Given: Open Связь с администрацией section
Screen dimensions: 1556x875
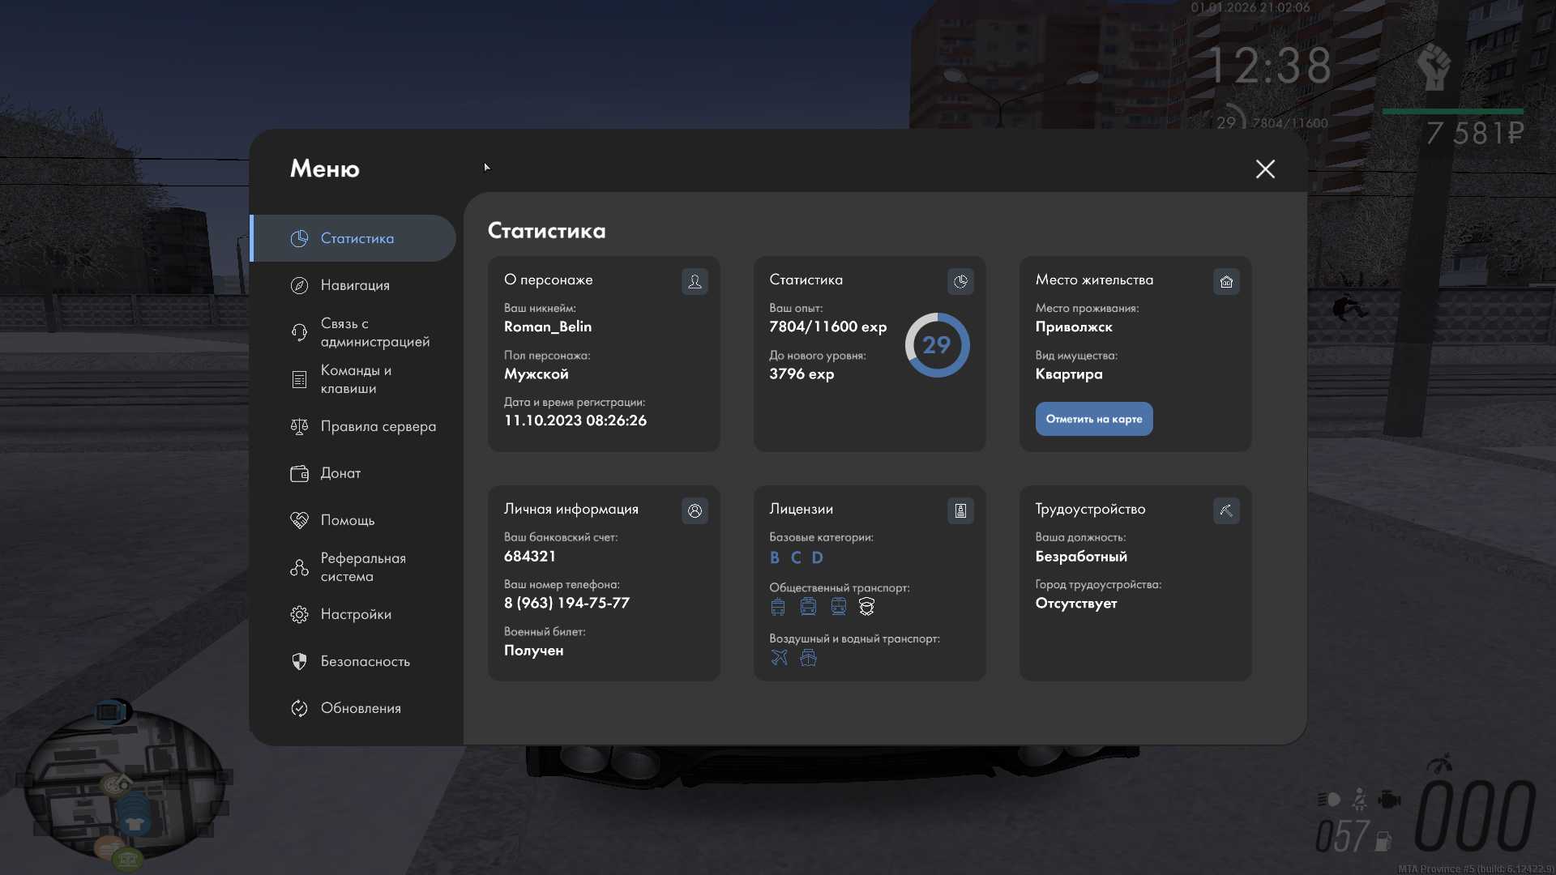Looking at the screenshot, I should 373,332.
